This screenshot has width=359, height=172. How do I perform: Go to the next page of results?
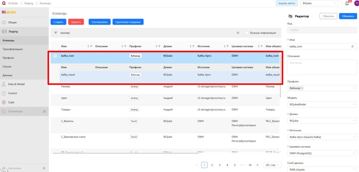pos(258,165)
